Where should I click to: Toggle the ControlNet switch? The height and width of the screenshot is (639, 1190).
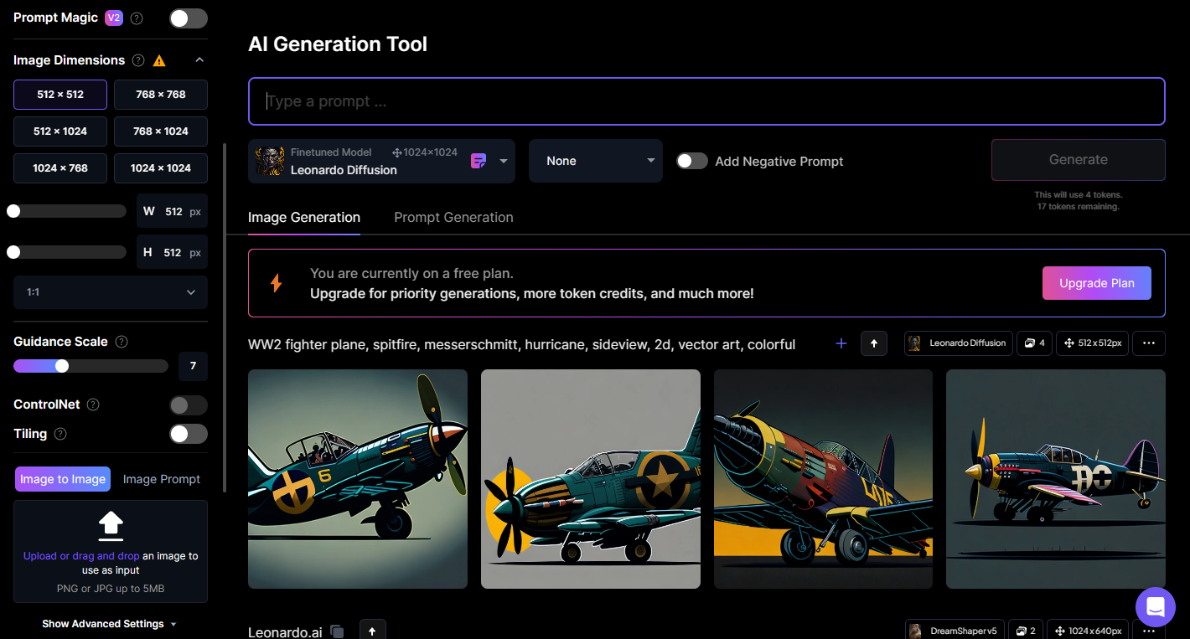coord(189,405)
